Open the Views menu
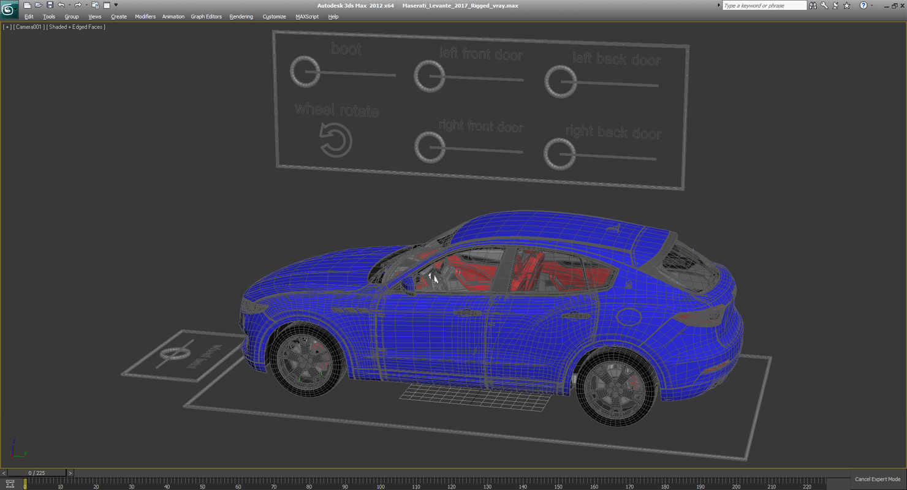Screen dimensions: 907x490 pyautogui.click(x=95, y=17)
